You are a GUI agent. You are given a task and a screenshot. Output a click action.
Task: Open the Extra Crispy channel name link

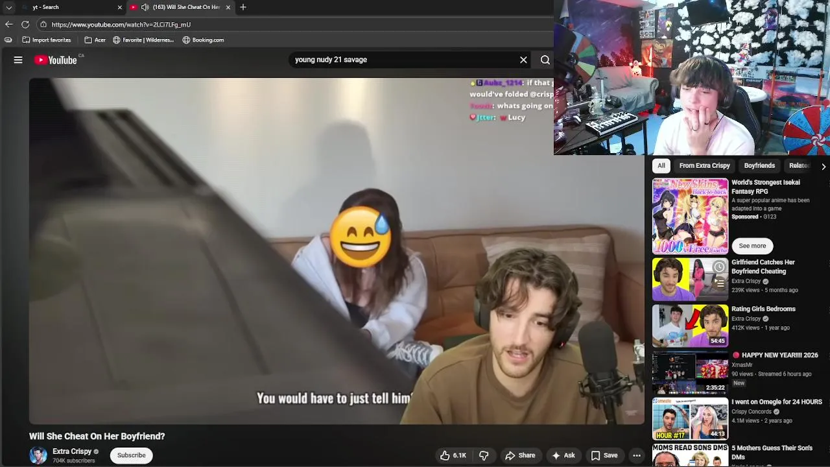click(x=72, y=451)
